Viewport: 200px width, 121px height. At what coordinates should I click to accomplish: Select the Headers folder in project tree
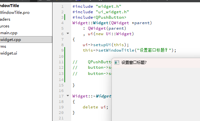click(5, 19)
